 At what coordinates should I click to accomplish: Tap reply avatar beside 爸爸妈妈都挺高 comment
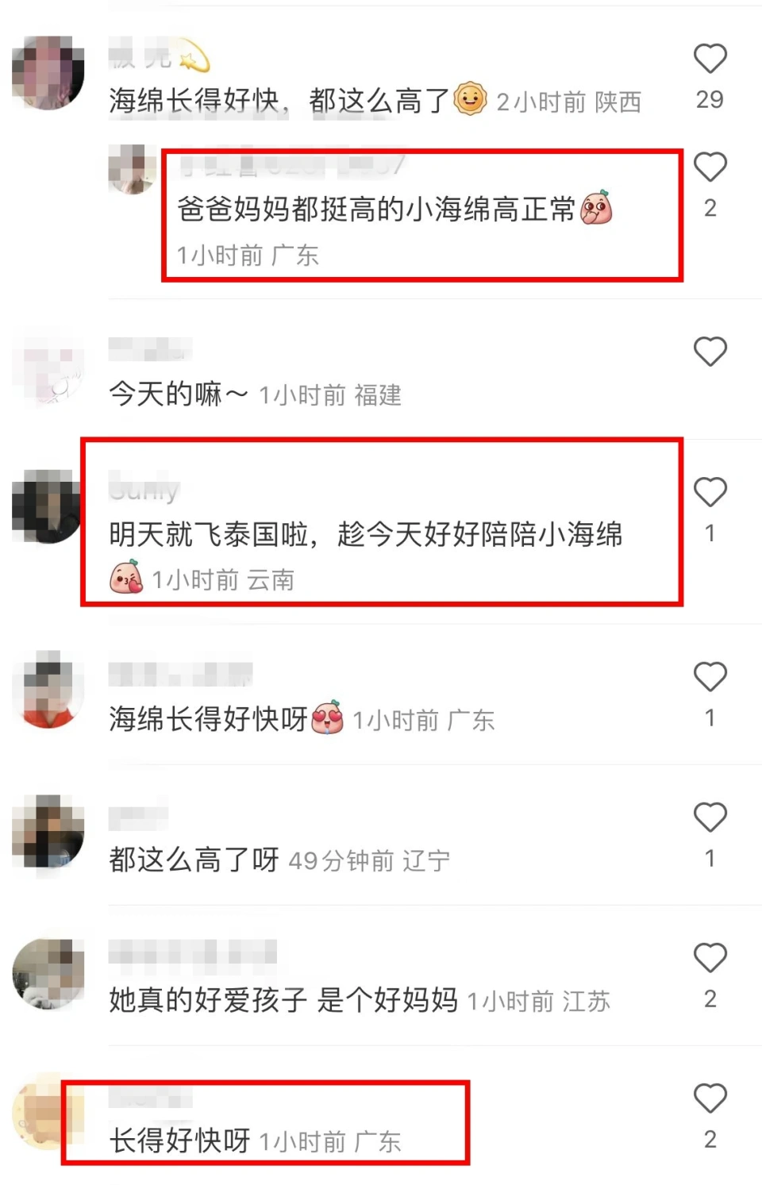pyautogui.click(x=132, y=169)
